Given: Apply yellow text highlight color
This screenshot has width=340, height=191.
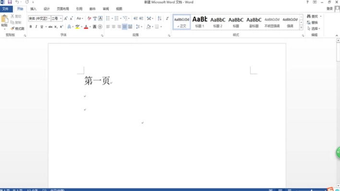Looking at the screenshot, I should 77,27.
